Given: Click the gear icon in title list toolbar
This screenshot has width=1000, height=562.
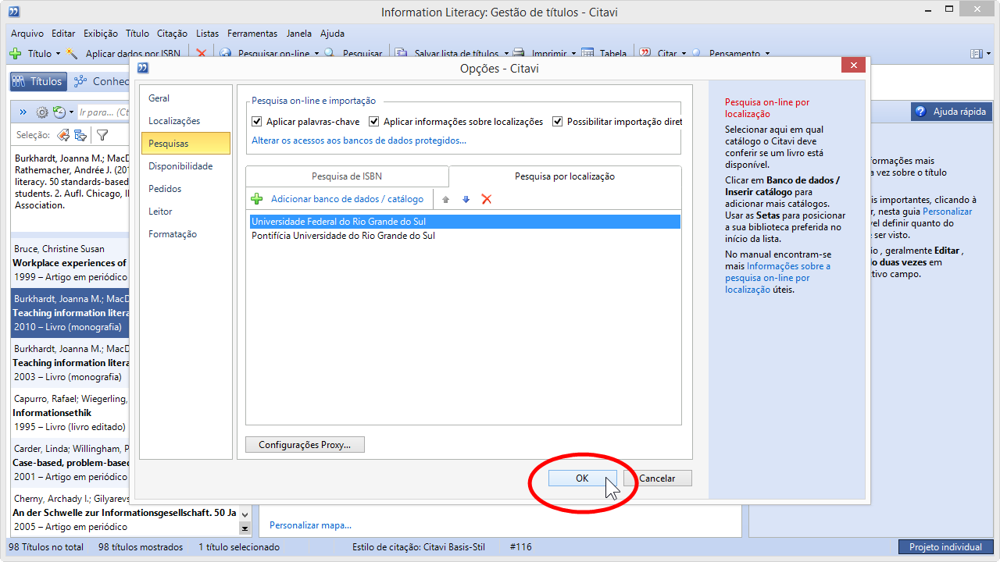Looking at the screenshot, I should coord(42,112).
